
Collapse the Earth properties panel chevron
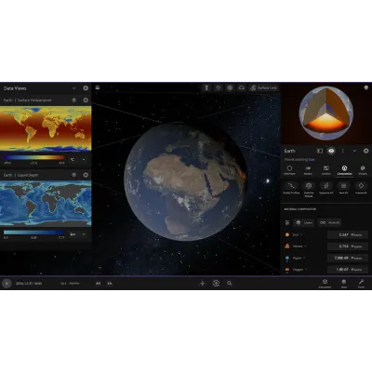[354, 151]
